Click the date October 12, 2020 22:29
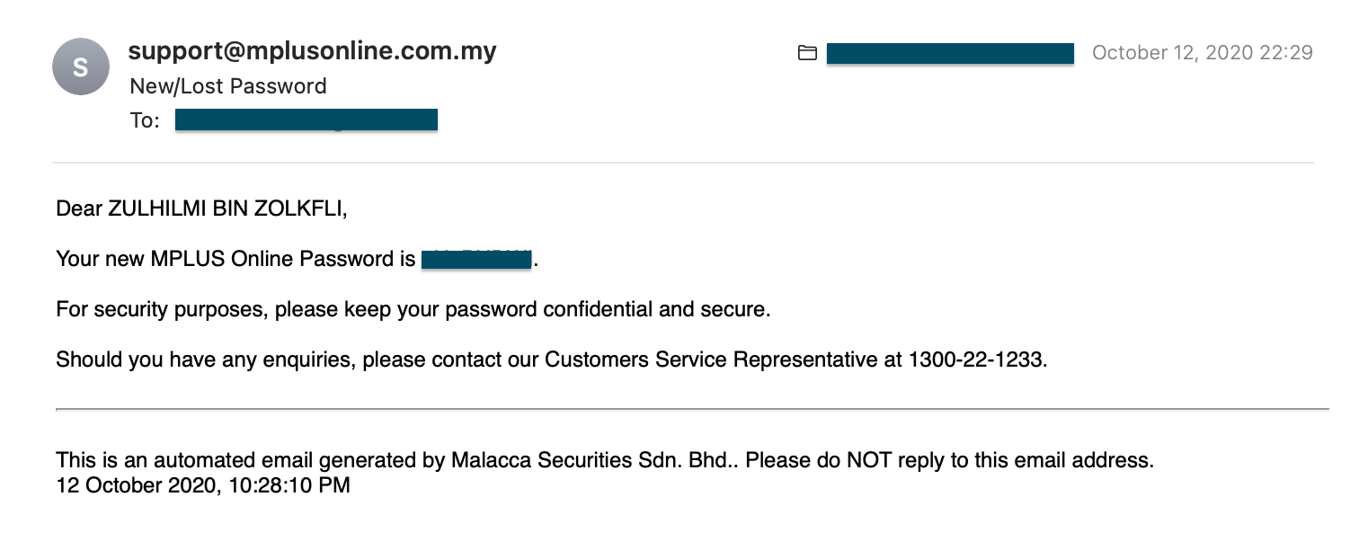 click(1203, 53)
